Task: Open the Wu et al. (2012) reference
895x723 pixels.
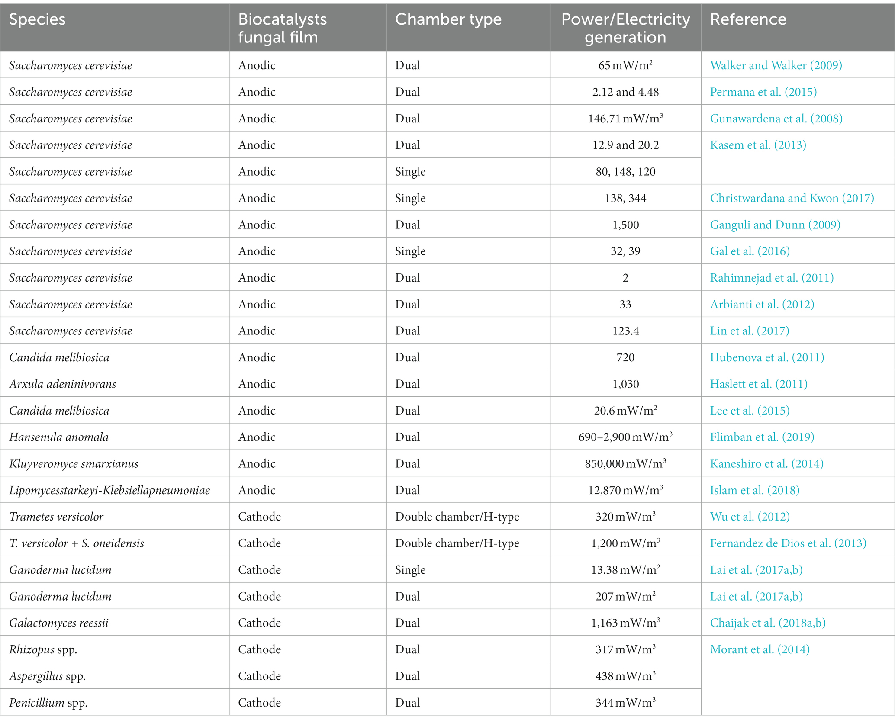Action: point(750,517)
